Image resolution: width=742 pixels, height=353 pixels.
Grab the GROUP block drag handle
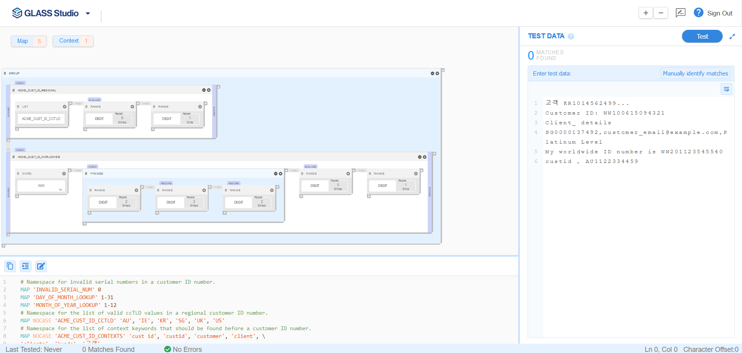tap(5, 73)
